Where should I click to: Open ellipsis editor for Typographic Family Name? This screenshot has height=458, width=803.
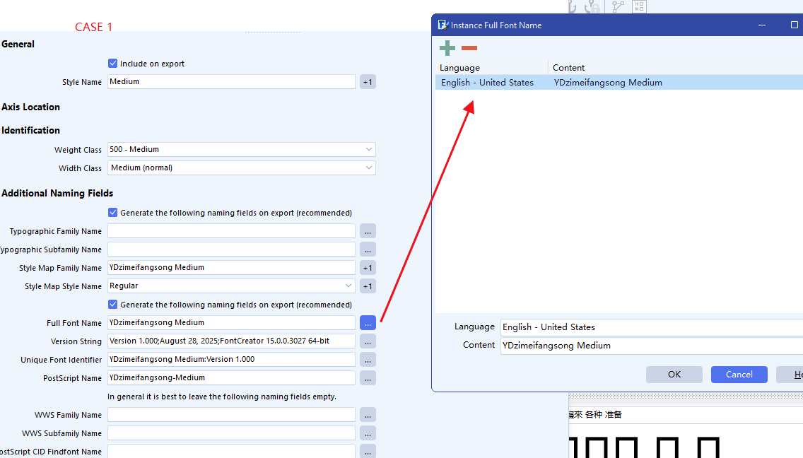pos(368,231)
